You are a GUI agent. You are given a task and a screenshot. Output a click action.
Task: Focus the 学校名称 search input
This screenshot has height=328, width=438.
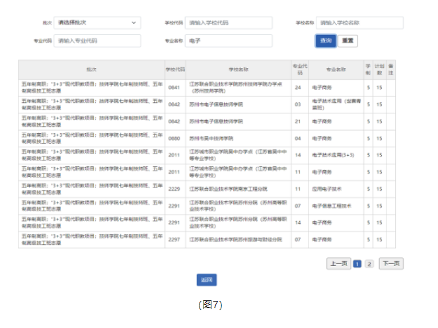point(359,23)
